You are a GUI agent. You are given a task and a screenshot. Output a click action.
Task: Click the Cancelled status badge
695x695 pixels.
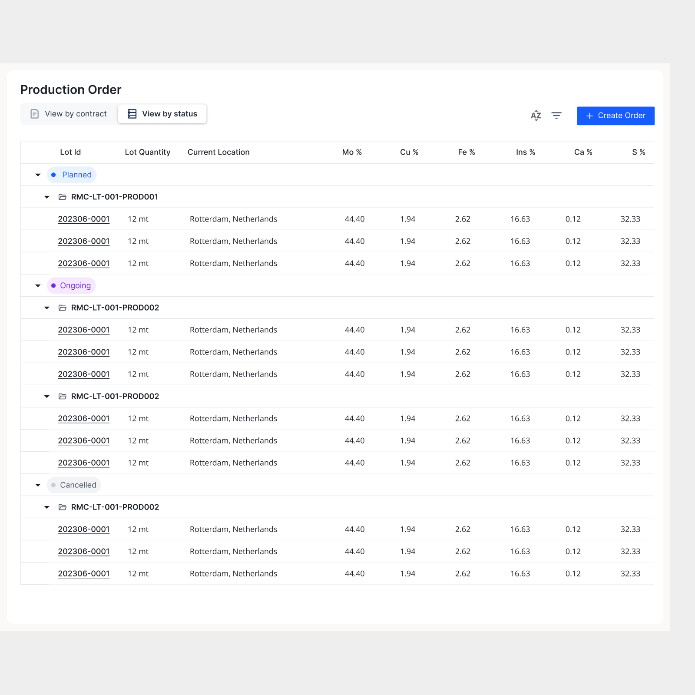74,485
